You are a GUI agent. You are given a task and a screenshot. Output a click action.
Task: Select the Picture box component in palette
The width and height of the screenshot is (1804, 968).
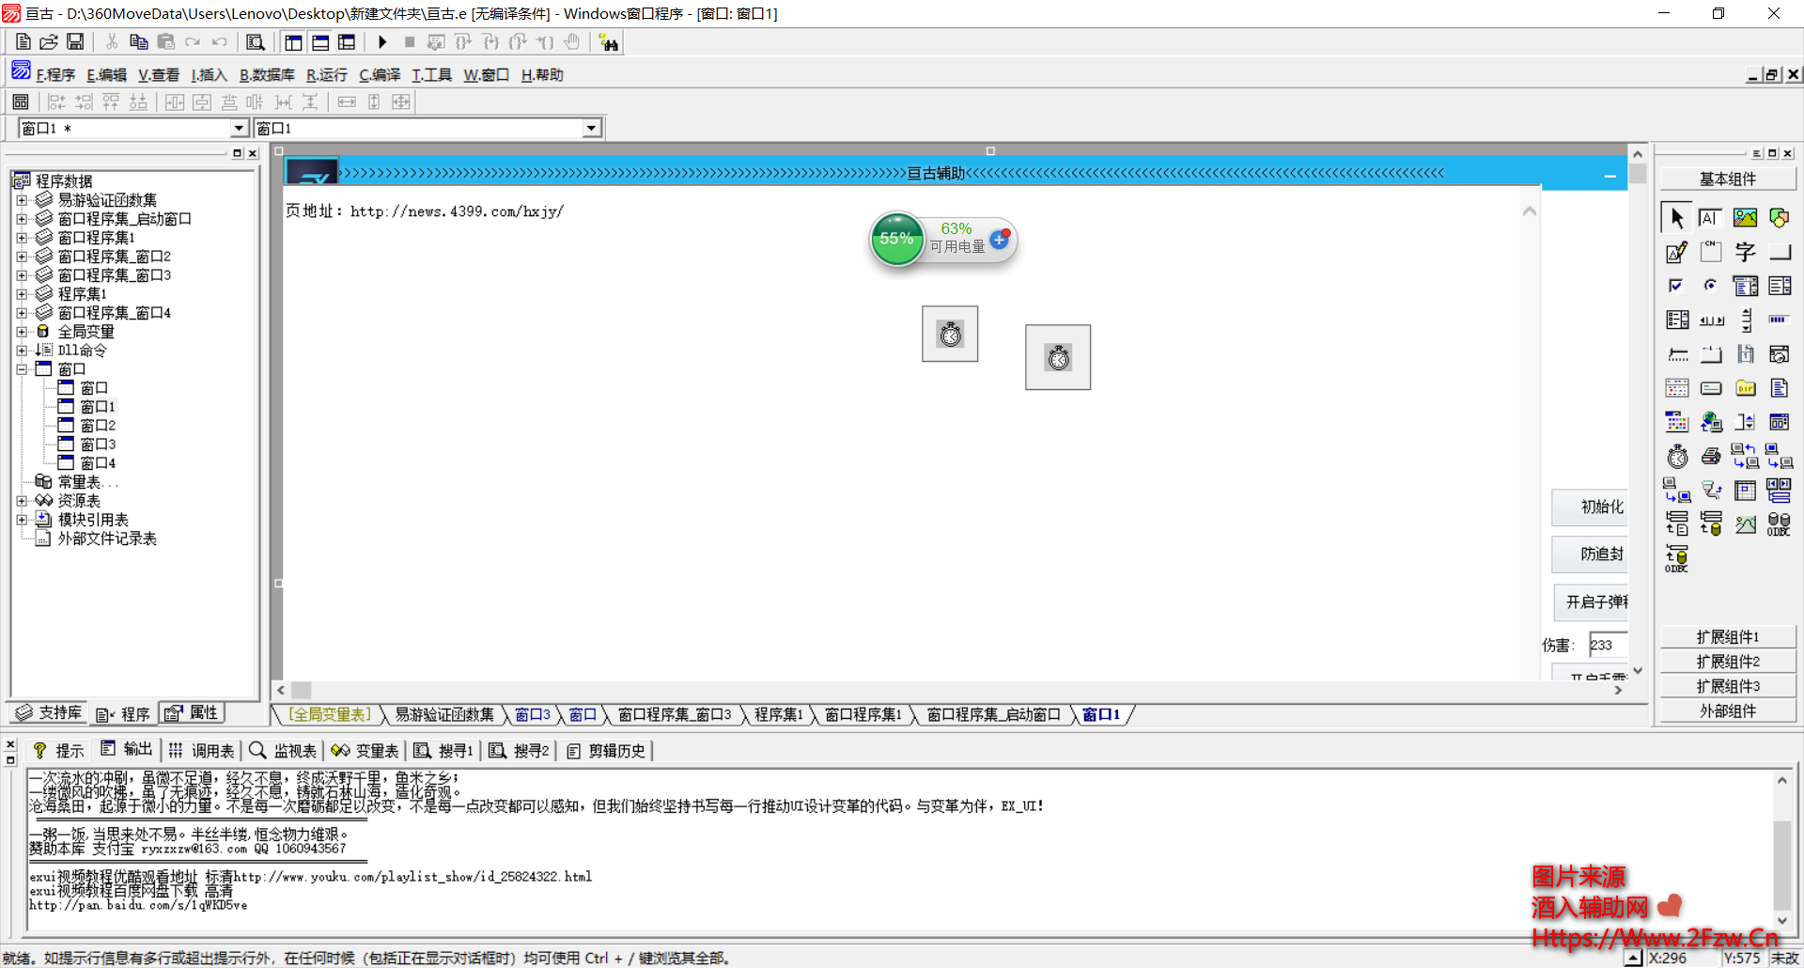pyautogui.click(x=1745, y=218)
